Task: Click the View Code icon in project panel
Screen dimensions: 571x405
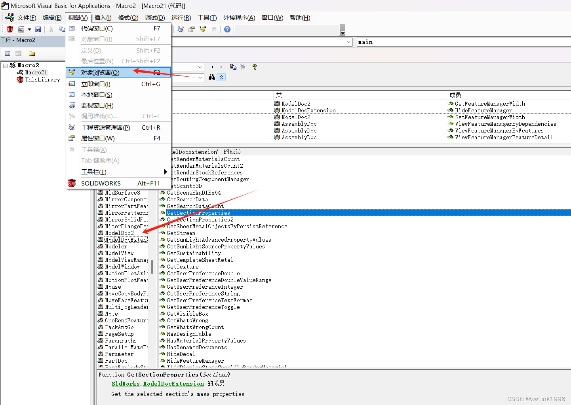Action: point(8,53)
